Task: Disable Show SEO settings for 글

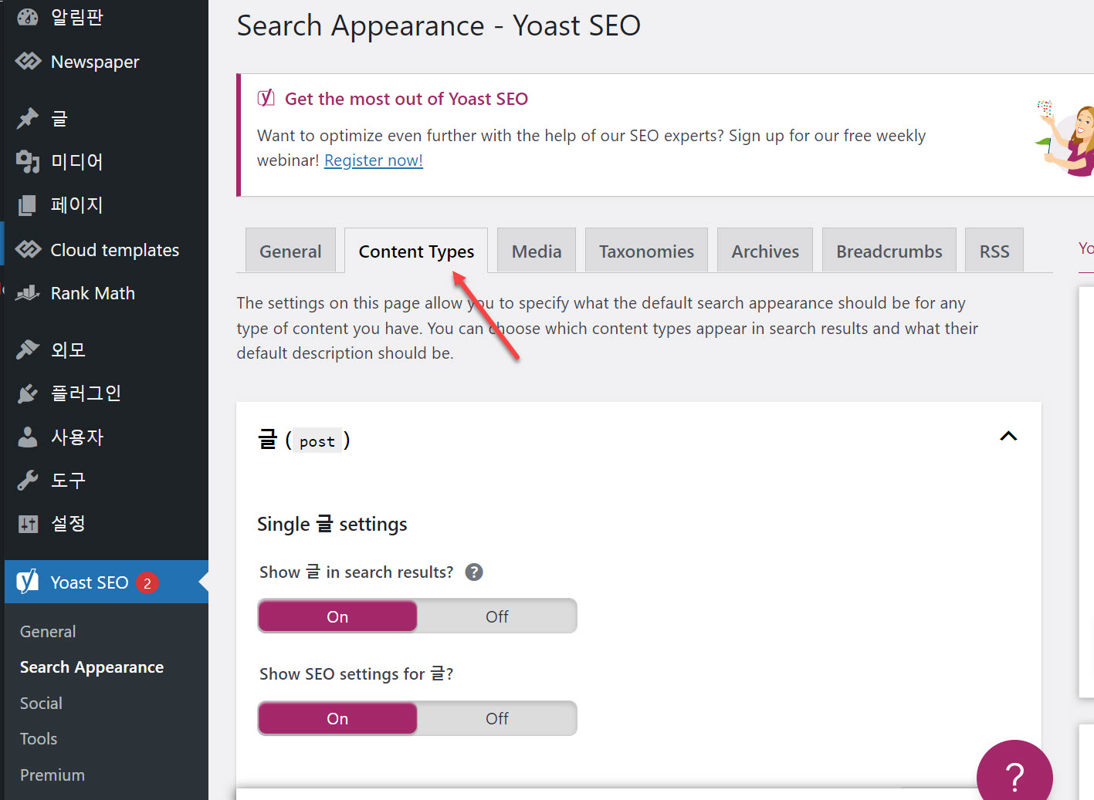Action: point(496,717)
